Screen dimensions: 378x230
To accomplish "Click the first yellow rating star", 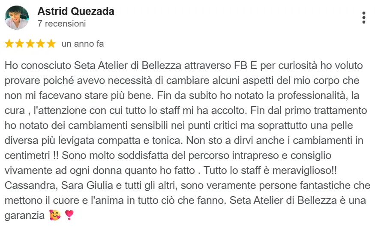I will pyautogui.click(x=9, y=44).
